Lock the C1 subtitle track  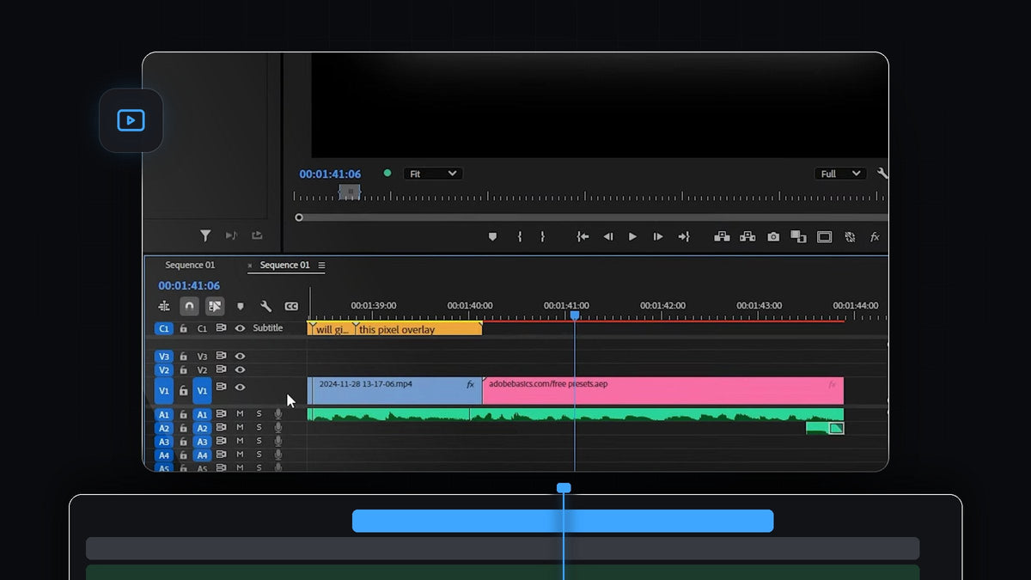pos(183,328)
